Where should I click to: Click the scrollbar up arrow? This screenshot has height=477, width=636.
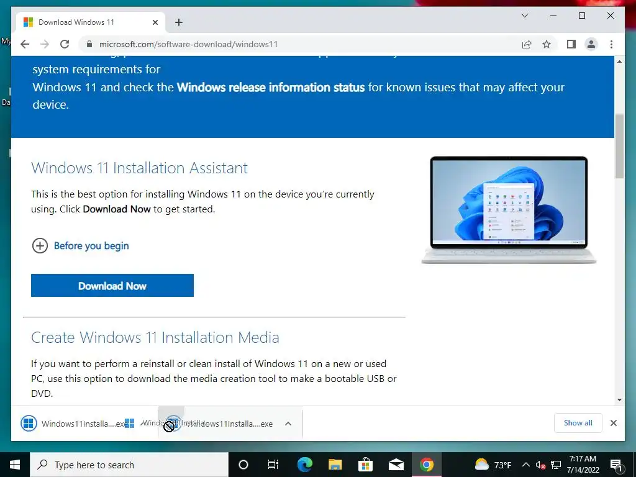click(x=619, y=61)
